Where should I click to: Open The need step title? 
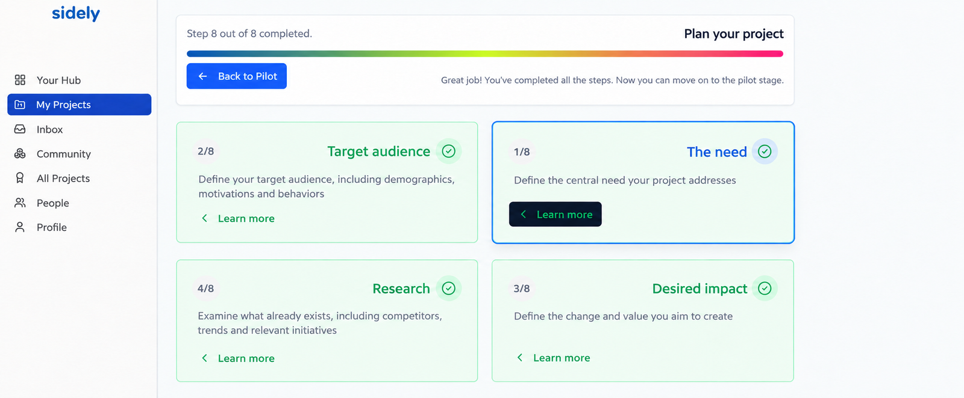point(717,152)
